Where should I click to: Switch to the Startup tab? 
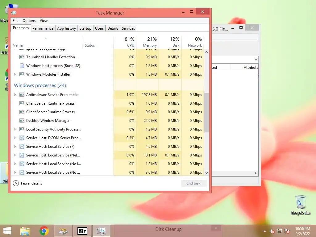[x=85, y=28]
